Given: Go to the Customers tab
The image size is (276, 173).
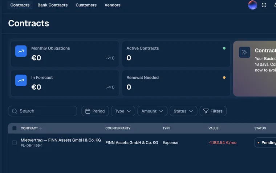Looking at the screenshot, I should [86, 5].
